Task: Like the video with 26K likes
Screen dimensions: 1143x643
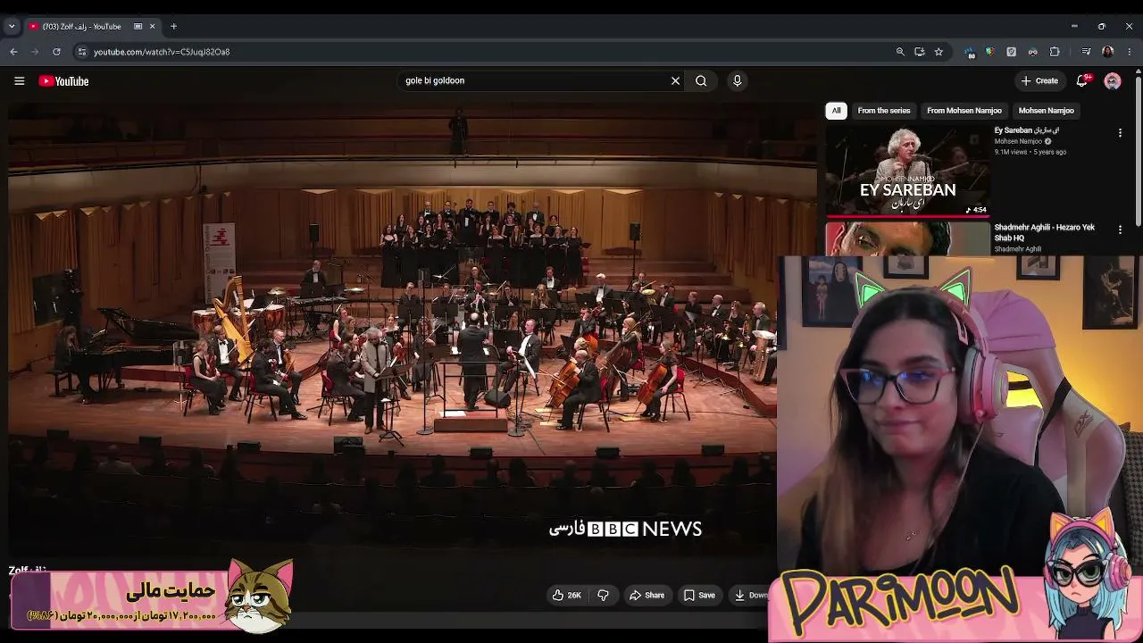Action: click(566, 596)
